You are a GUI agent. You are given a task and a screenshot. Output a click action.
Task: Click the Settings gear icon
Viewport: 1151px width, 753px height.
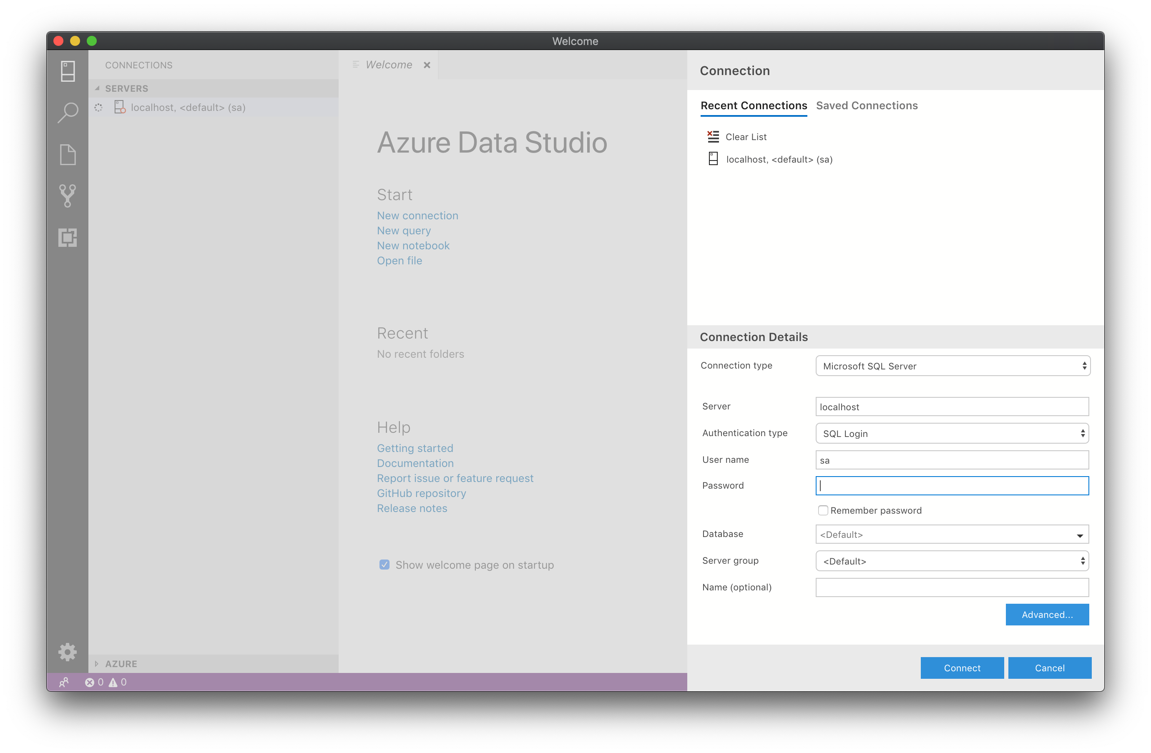[67, 652]
